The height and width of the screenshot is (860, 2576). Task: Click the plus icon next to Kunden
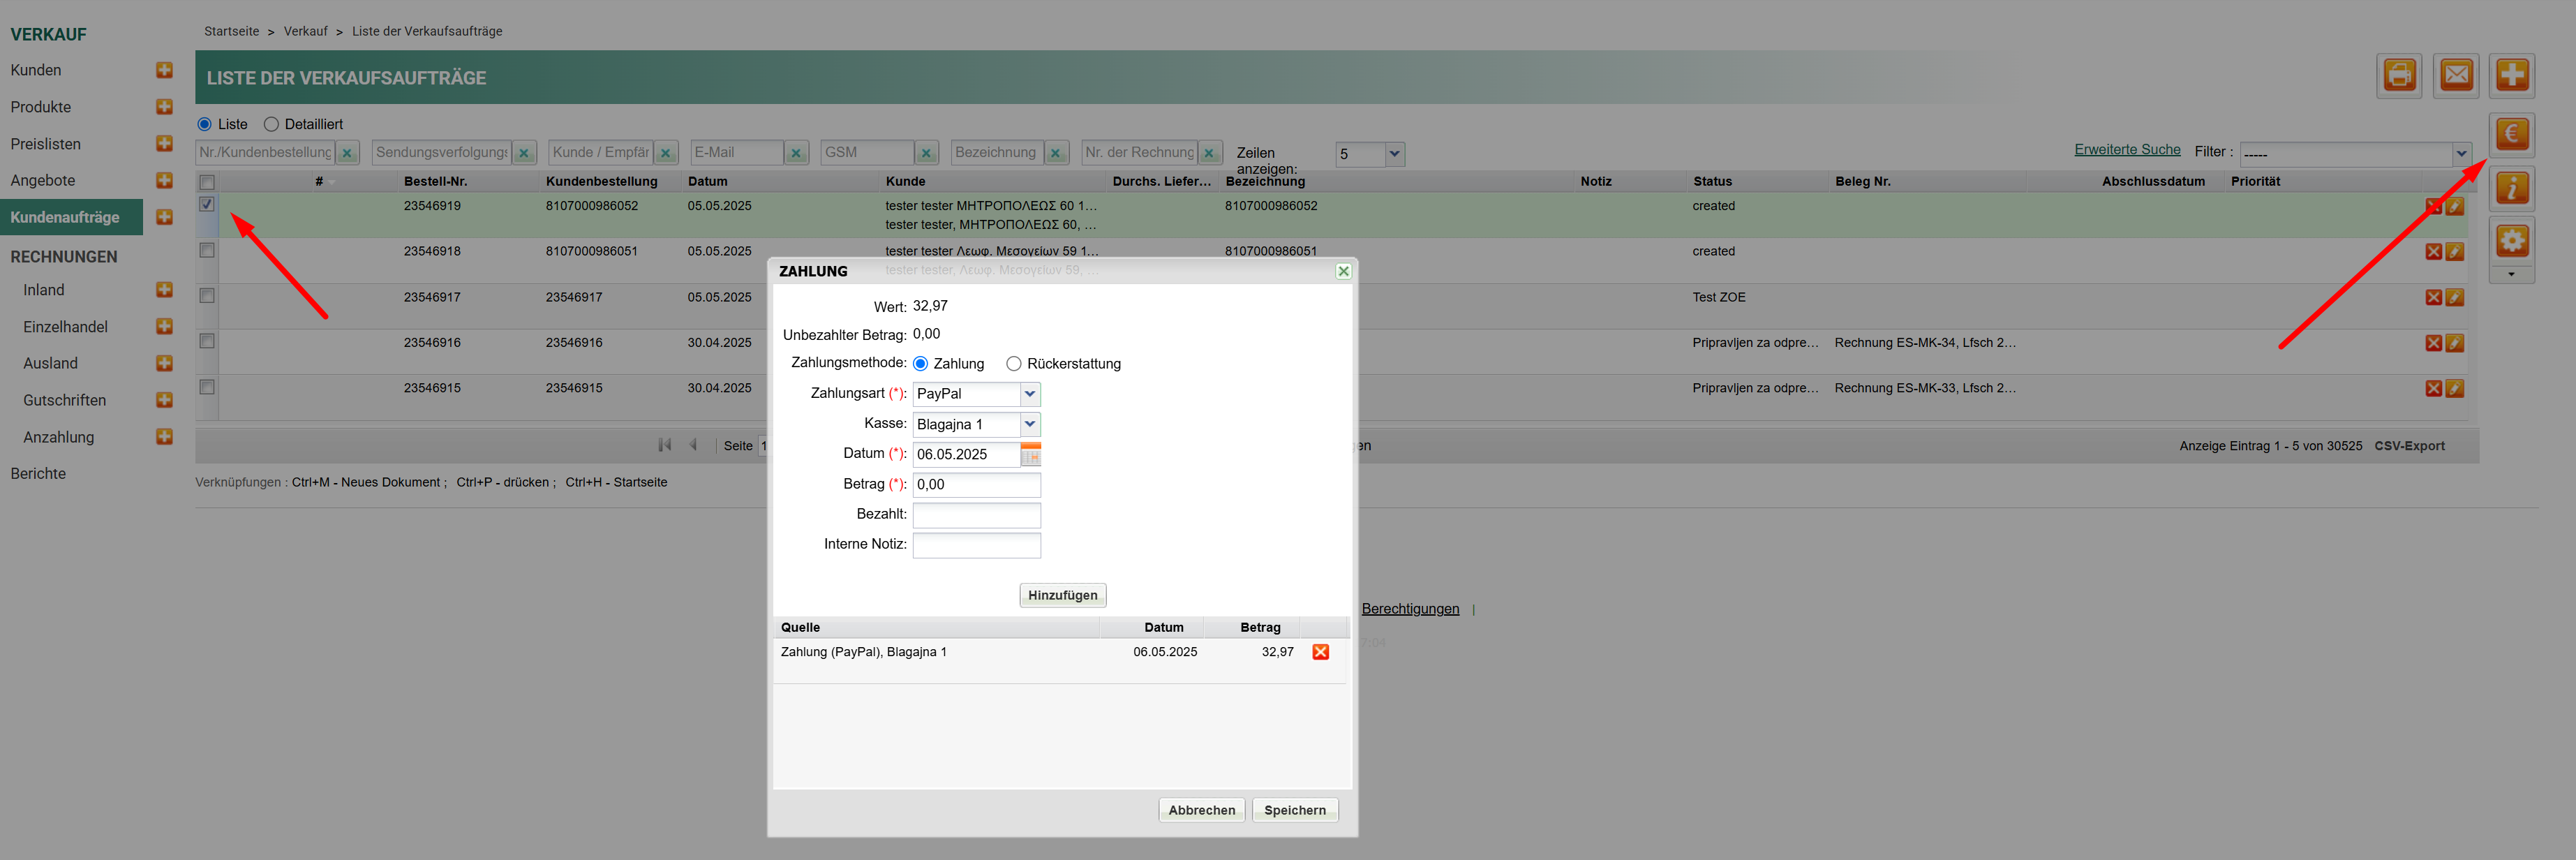click(165, 70)
